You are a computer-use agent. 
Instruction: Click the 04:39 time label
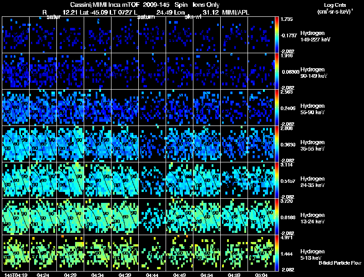click(125, 275)
